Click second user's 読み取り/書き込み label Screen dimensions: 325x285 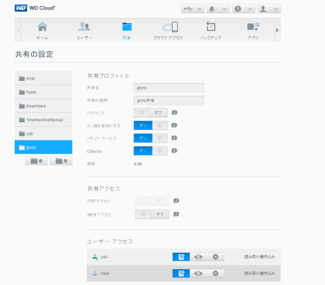pos(260,273)
